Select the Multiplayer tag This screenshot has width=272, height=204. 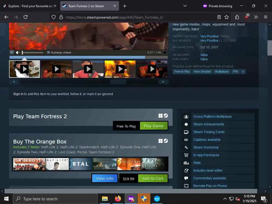(222, 71)
